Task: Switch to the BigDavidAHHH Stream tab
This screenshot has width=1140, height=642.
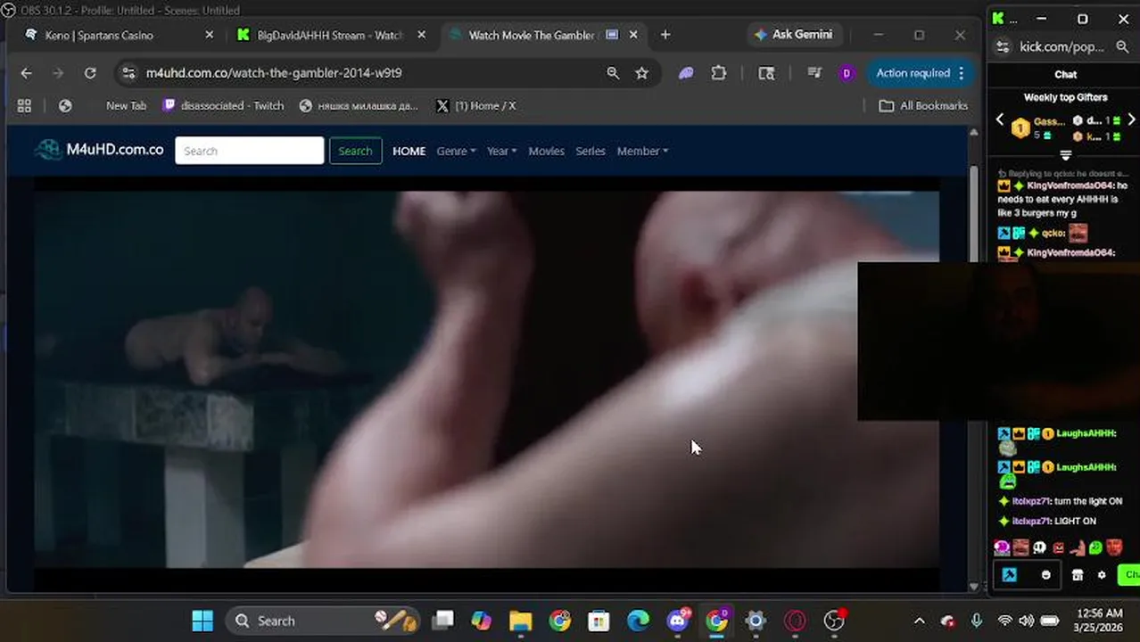Action: tap(331, 35)
